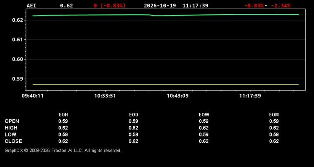Click the AEI ticker symbol label
This screenshot has height=167, width=314.
[31, 5]
